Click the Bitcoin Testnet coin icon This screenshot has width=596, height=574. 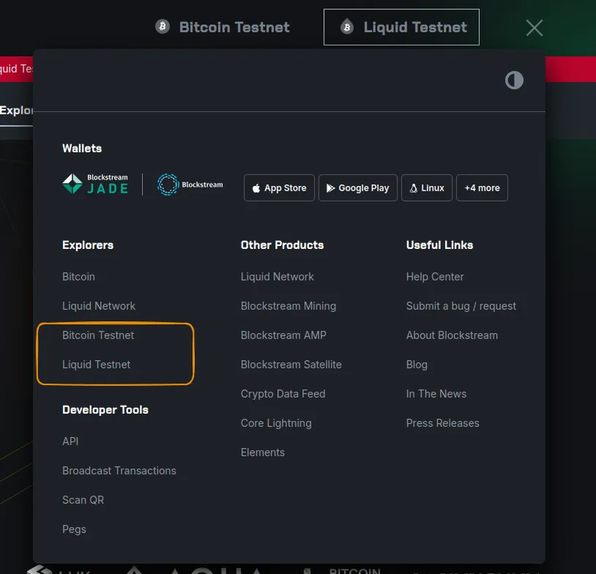(x=162, y=27)
